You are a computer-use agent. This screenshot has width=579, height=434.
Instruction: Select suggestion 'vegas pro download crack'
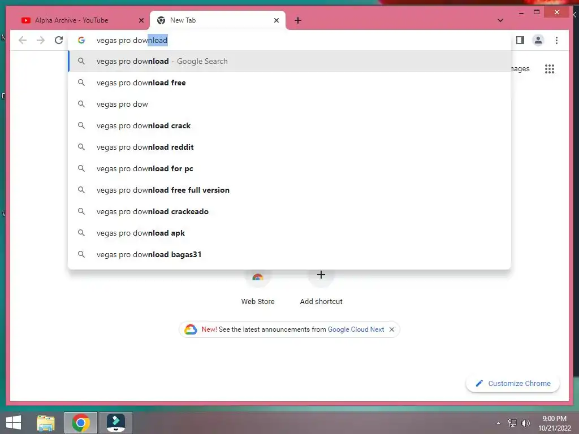pos(289,125)
